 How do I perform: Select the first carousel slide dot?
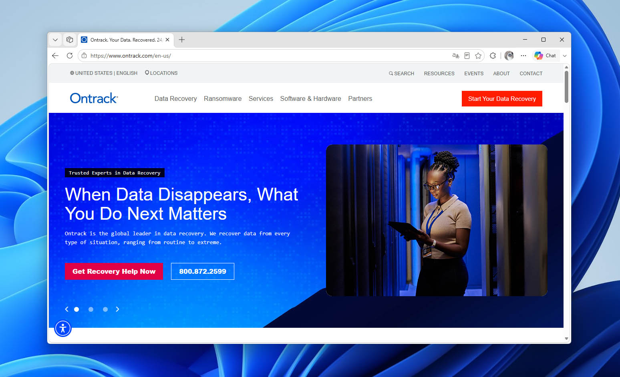point(76,309)
